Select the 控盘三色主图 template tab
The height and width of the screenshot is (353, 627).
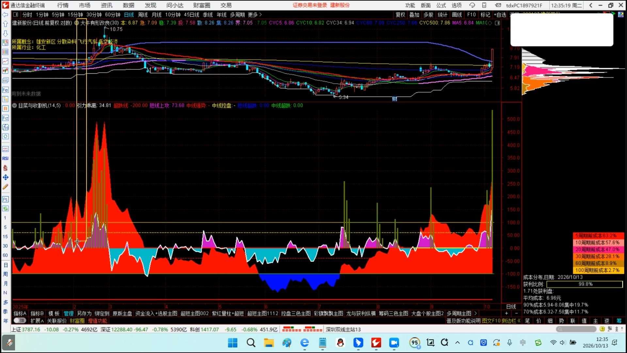click(x=296, y=313)
